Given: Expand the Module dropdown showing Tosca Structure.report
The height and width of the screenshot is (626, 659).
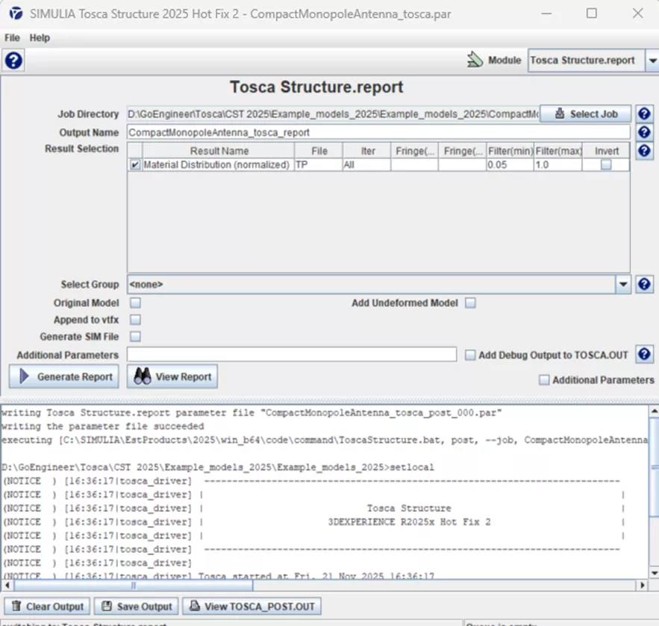Looking at the screenshot, I should click(652, 61).
